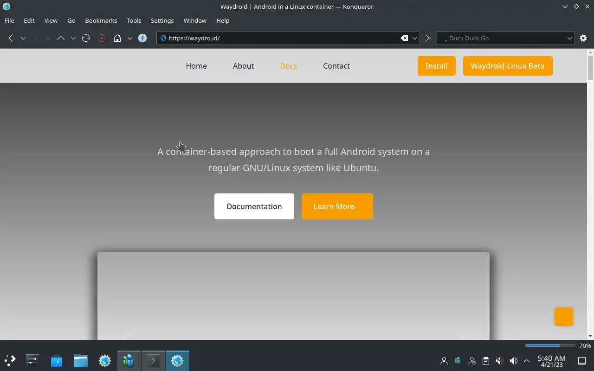Click the white Documentation button

[x=254, y=206]
